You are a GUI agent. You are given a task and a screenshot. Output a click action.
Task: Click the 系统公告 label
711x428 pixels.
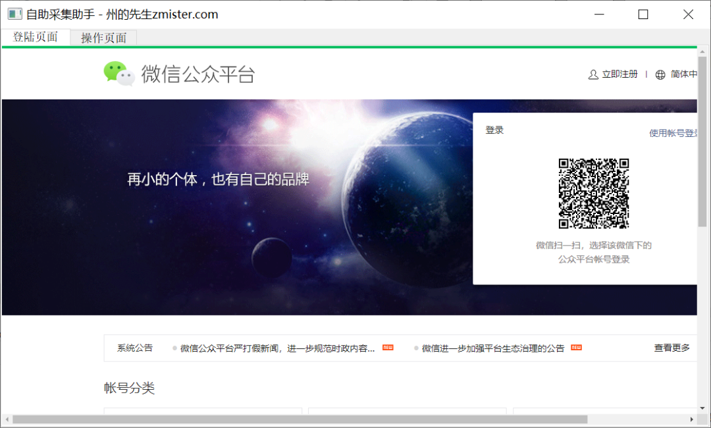[x=135, y=348]
